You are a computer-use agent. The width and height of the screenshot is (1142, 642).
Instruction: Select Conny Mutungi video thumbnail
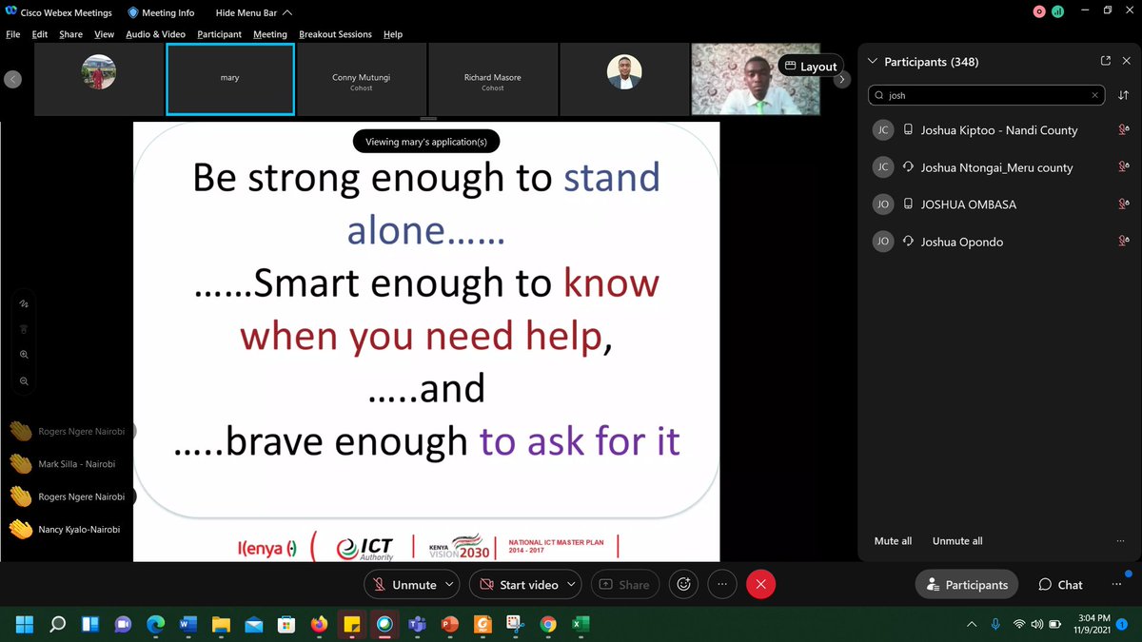click(362, 80)
